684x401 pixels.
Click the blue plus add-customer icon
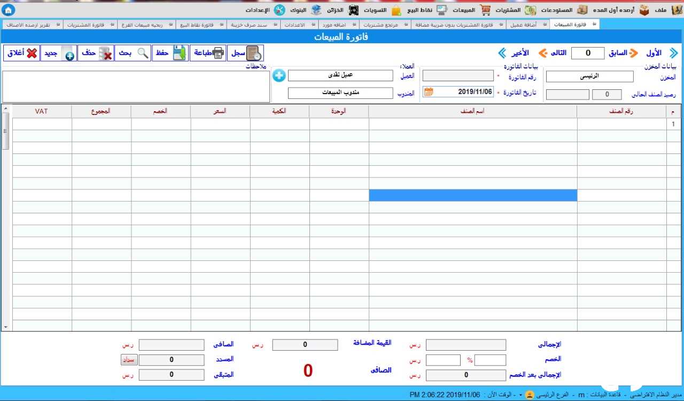[279, 75]
